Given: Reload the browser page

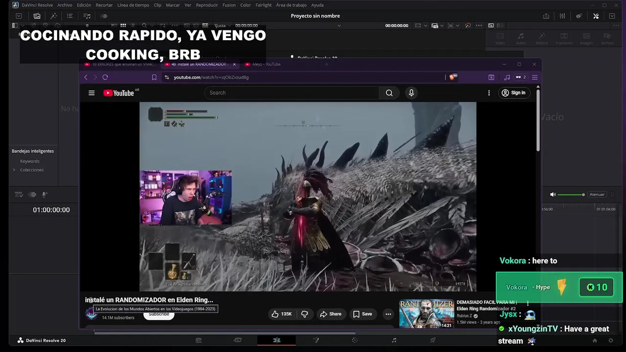Looking at the screenshot, I should point(105,77).
